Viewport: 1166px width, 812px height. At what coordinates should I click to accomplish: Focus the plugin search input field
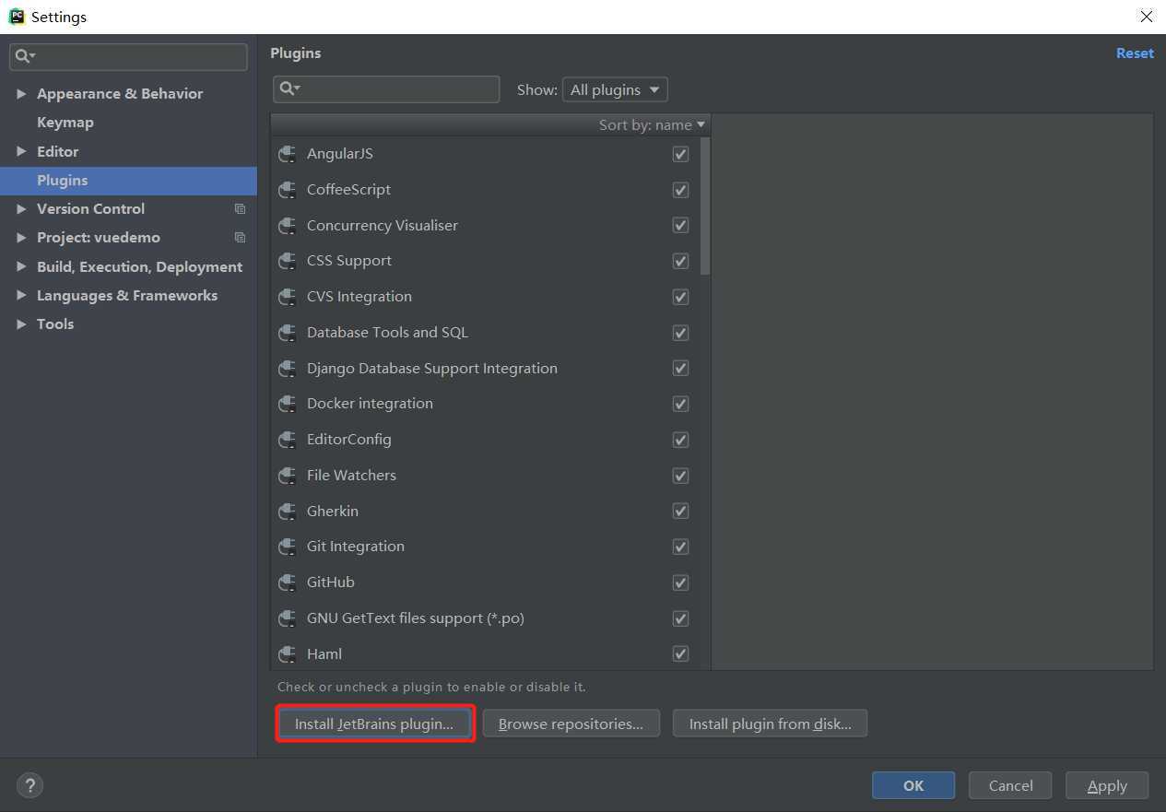(386, 88)
